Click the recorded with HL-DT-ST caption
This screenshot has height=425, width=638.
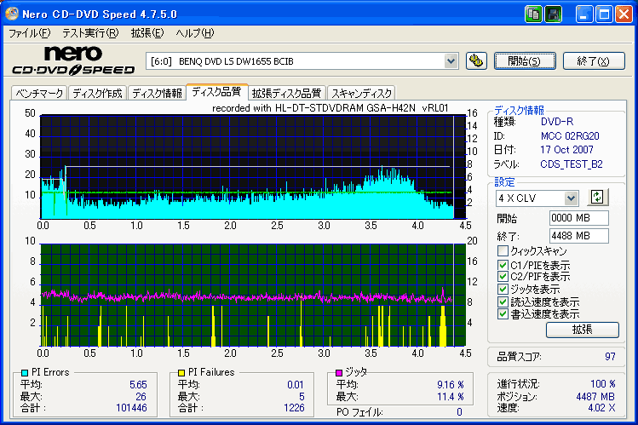click(x=330, y=108)
